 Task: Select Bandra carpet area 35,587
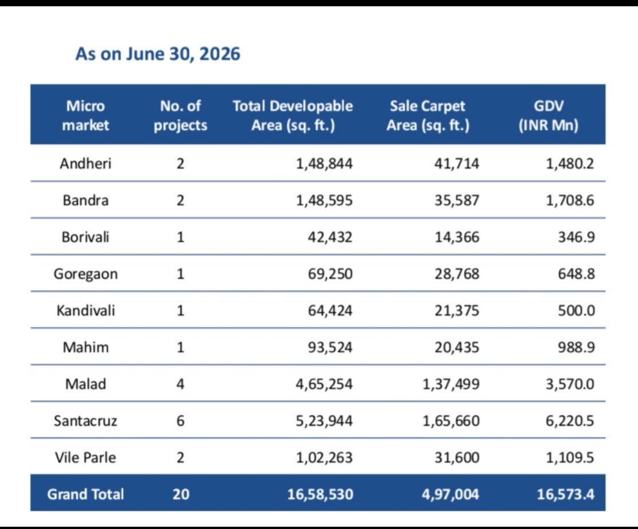point(457,201)
